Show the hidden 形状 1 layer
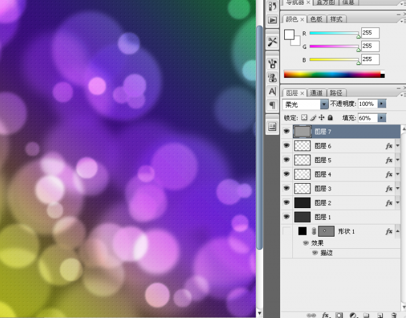This screenshot has height=318, width=406. (x=286, y=231)
